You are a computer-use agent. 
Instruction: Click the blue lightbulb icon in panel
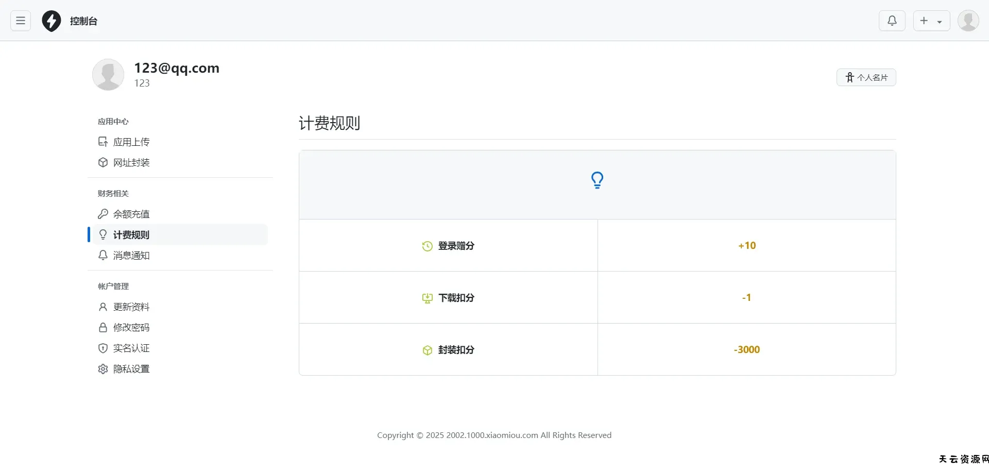[597, 180]
